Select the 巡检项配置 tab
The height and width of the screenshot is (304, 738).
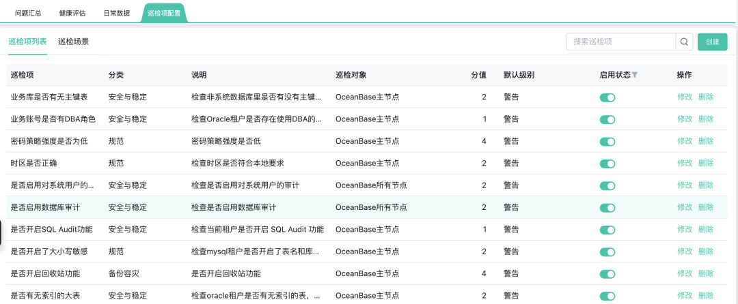[164, 13]
